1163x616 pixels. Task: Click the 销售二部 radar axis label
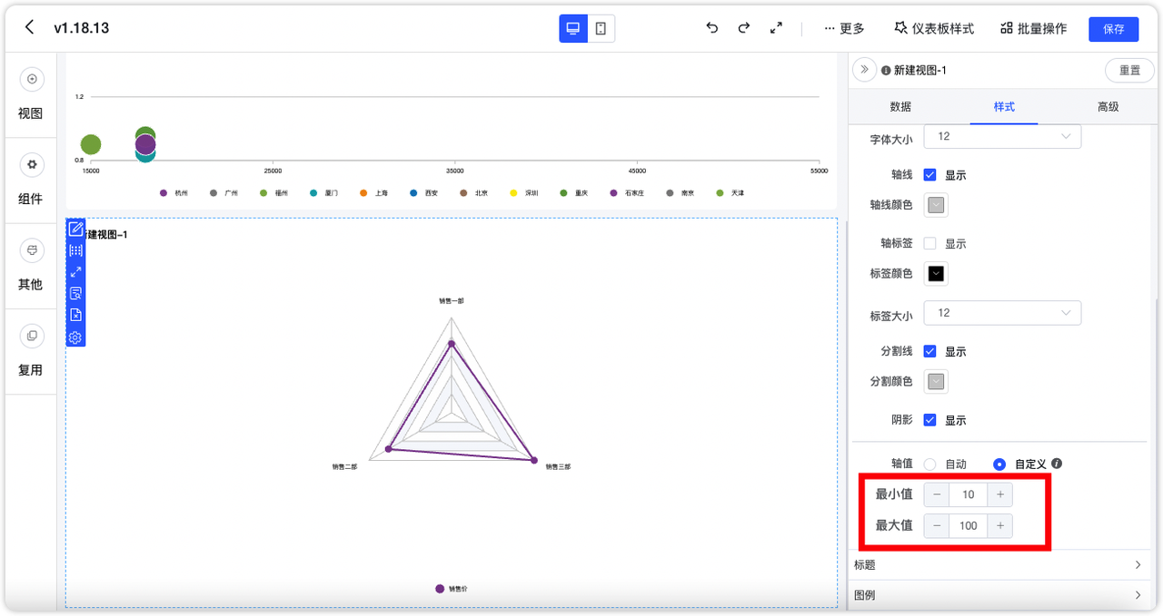[344, 466]
